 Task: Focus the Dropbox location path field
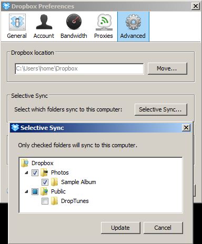(79, 69)
